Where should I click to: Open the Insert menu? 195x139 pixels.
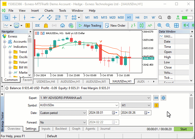(x=35, y=11)
